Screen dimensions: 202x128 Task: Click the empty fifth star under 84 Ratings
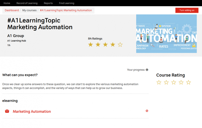[x=120, y=44]
